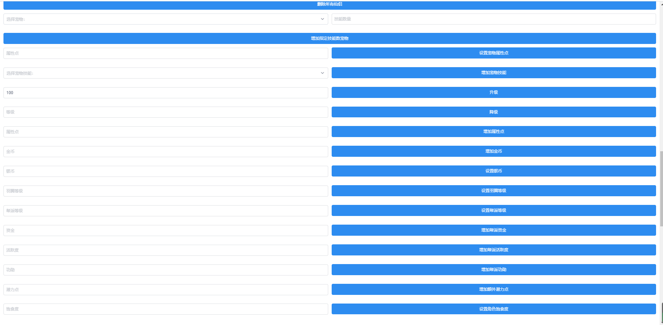Image resolution: width=663 pixels, height=325 pixels.
Task: Expand the 选择宠物技能 dropdown
Action: (x=166, y=73)
